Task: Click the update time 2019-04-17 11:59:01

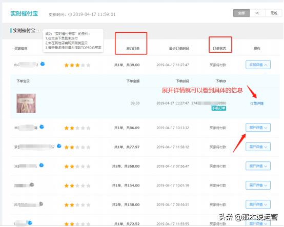Action: [94, 14]
